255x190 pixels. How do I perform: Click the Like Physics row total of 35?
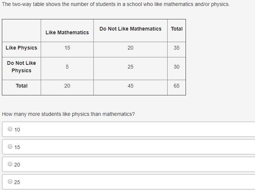pyautogui.click(x=177, y=48)
